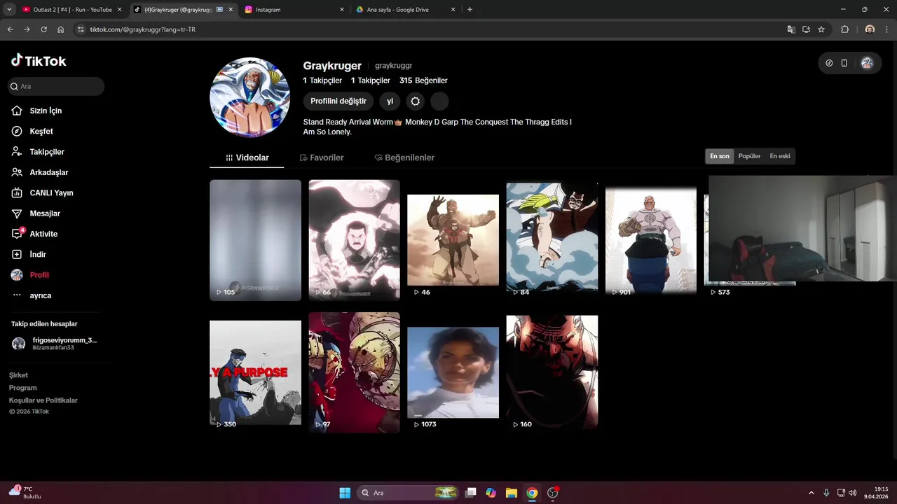Screen dimensions: 897x504
Task: Open Copilot from taskbar
Action: click(x=491, y=493)
